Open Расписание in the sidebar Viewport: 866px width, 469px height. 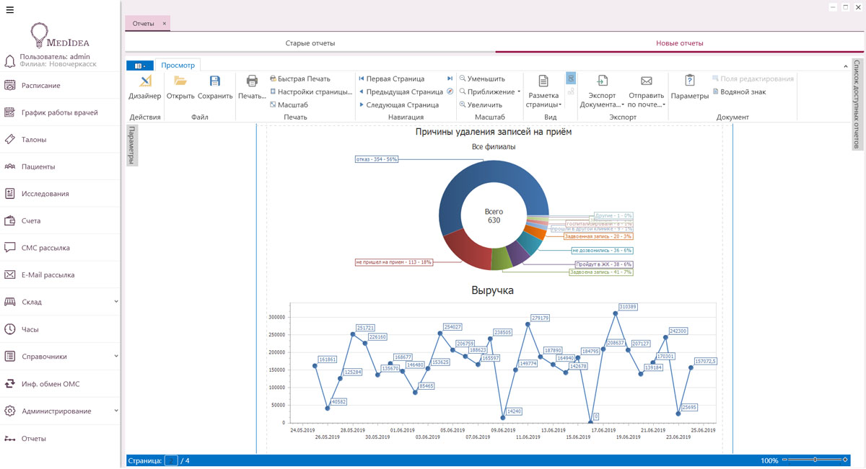[41, 86]
